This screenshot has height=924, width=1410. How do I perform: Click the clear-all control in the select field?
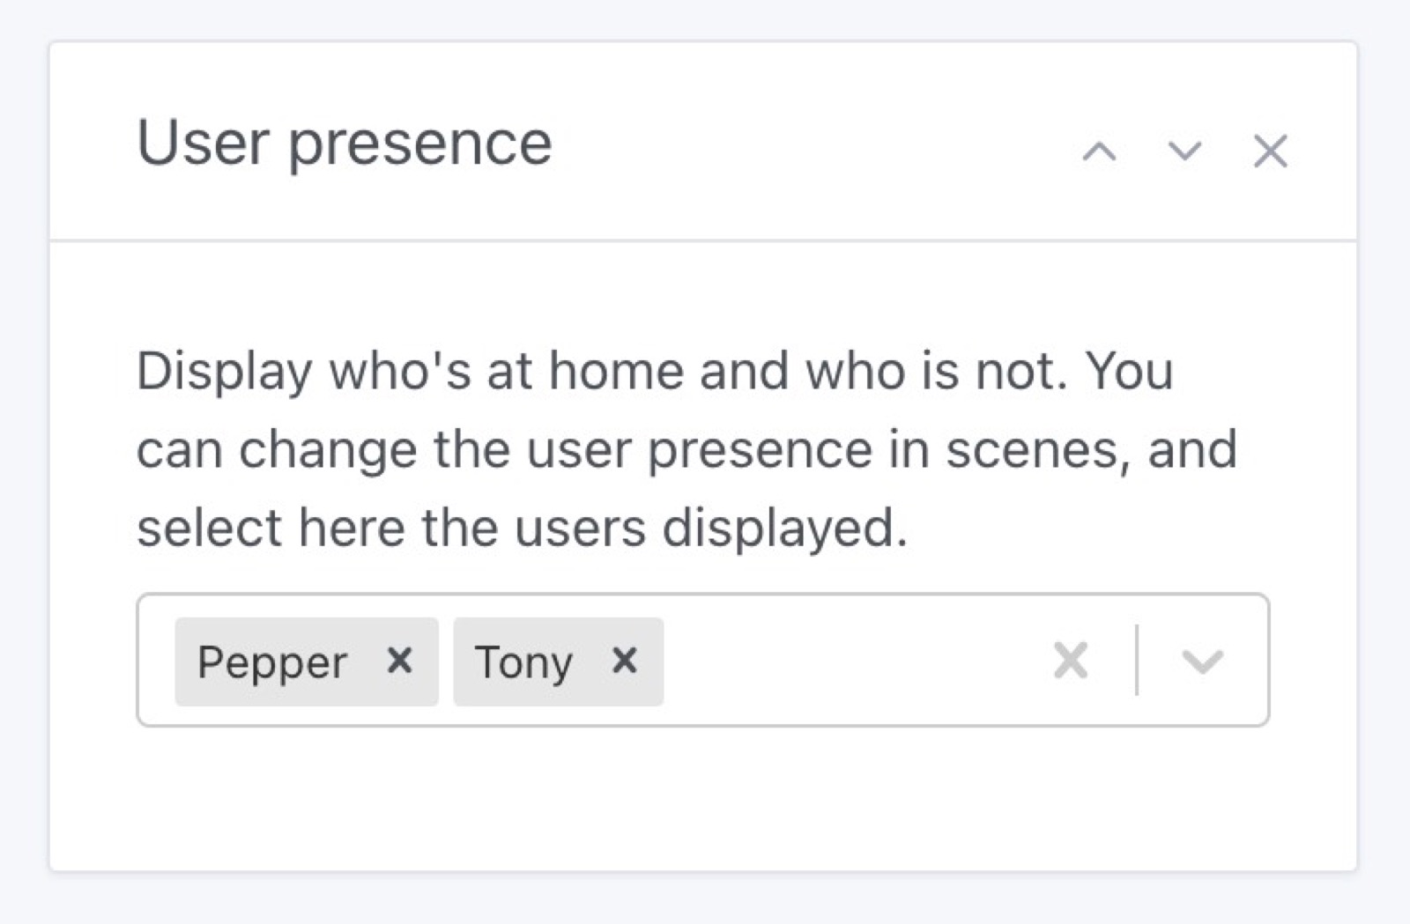click(1071, 661)
